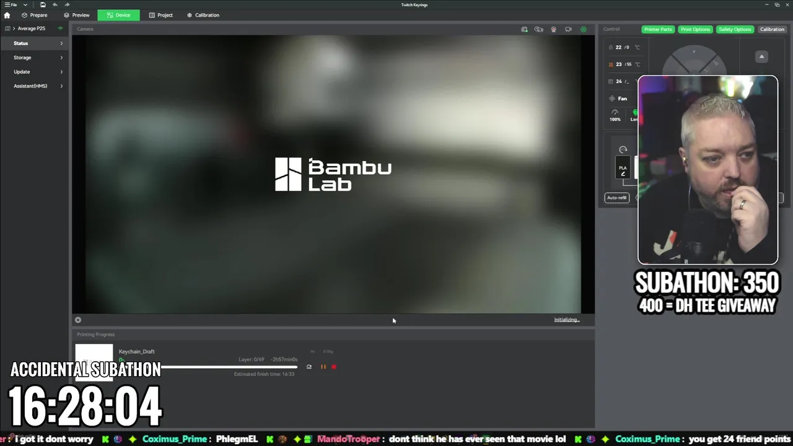This screenshot has height=446, width=793.
Task: Open the Status sidebar section
Action: click(35, 43)
